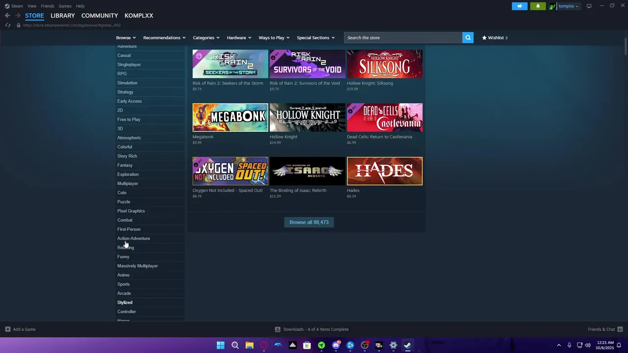Go forward with the right arrow
This screenshot has height=353, width=628.
click(x=18, y=16)
